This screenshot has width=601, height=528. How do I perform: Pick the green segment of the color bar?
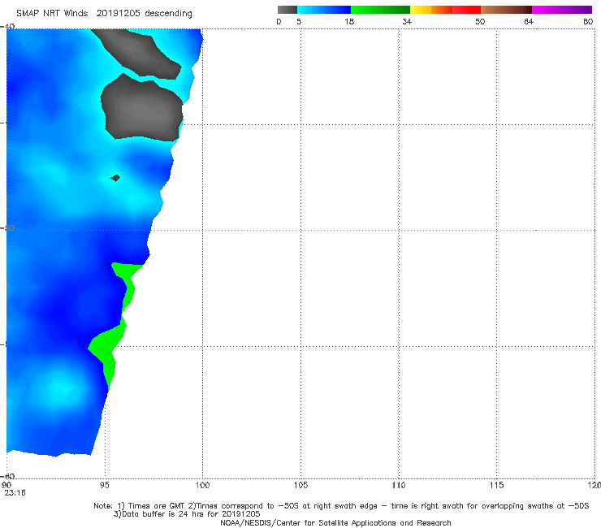click(x=380, y=10)
